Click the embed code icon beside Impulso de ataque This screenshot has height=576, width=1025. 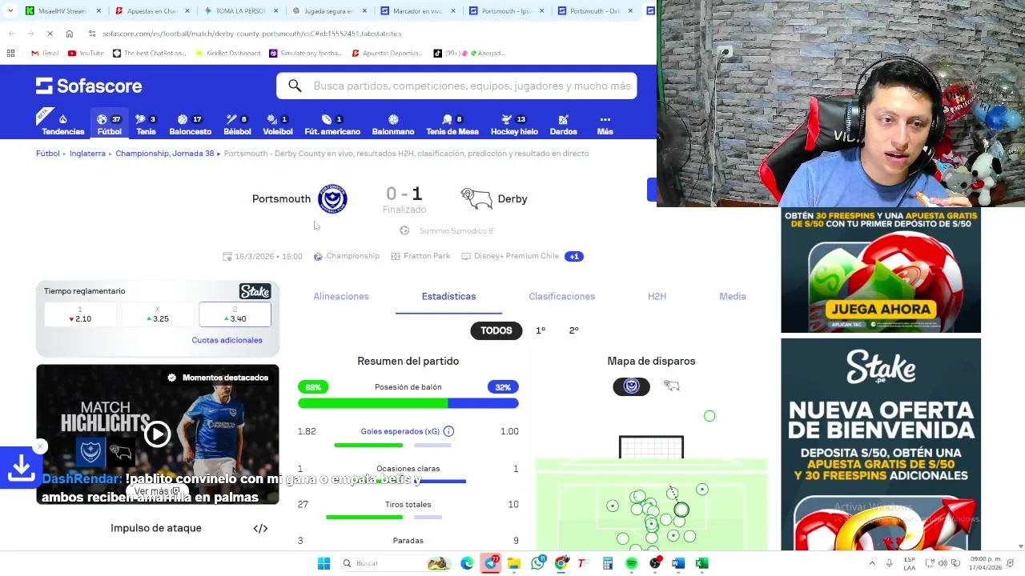pos(260,528)
